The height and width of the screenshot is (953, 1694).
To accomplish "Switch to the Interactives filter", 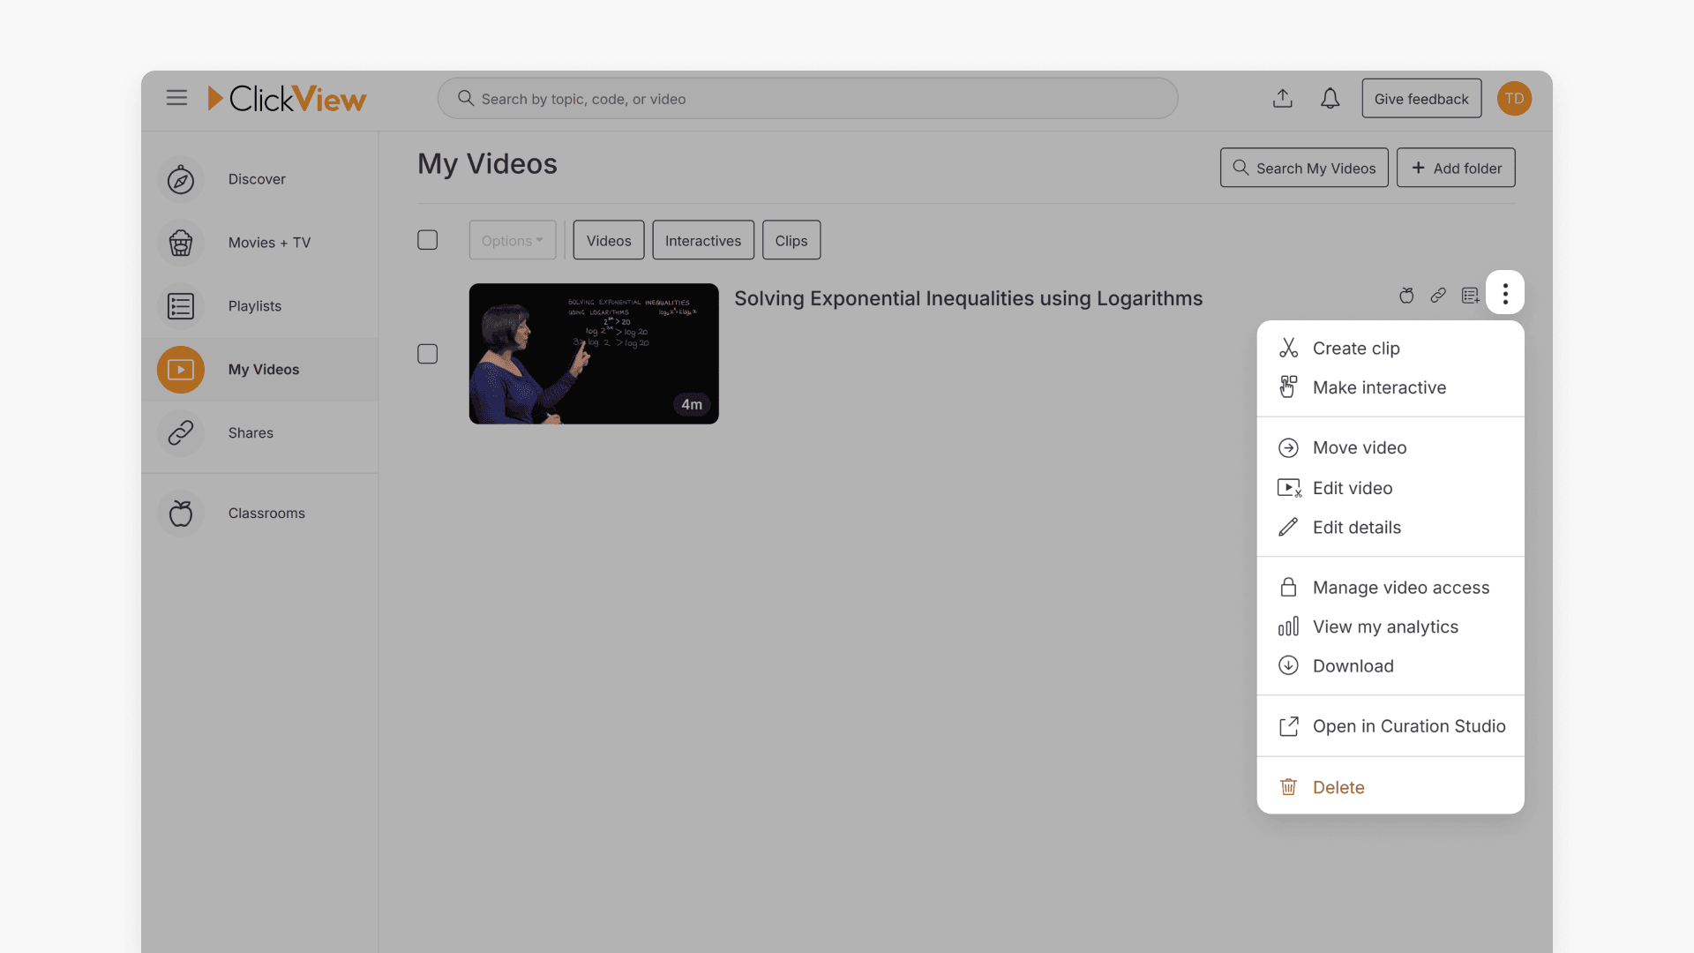I will coord(702,239).
